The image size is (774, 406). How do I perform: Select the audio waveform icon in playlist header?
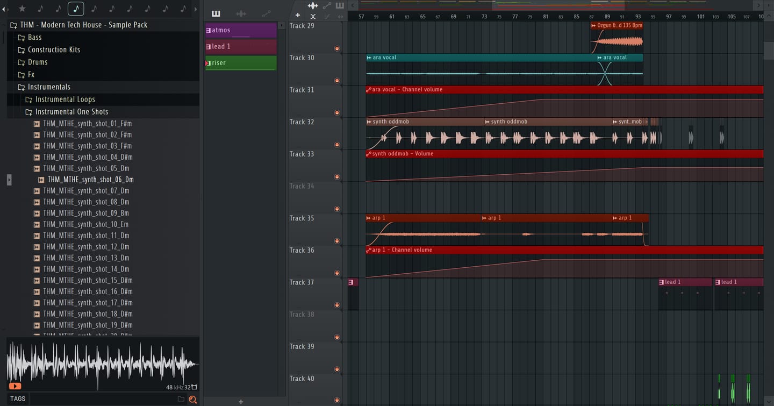coord(313,5)
